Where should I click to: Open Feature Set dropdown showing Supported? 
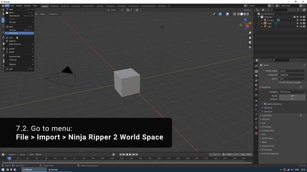[x=292, y=75]
